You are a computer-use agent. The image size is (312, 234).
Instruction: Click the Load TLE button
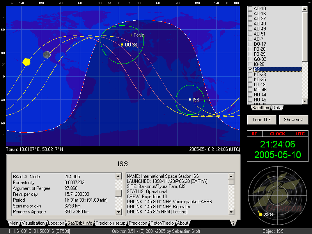(x=261, y=120)
